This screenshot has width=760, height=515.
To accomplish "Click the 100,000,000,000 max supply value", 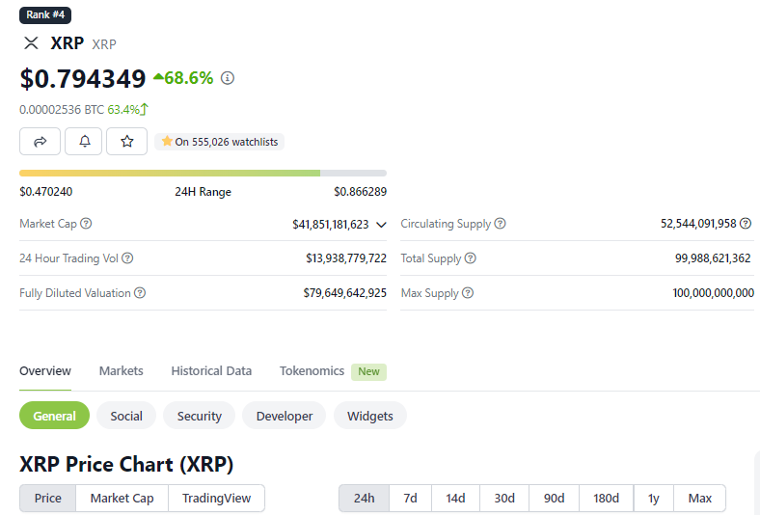I will pyautogui.click(x=714, y=293).
